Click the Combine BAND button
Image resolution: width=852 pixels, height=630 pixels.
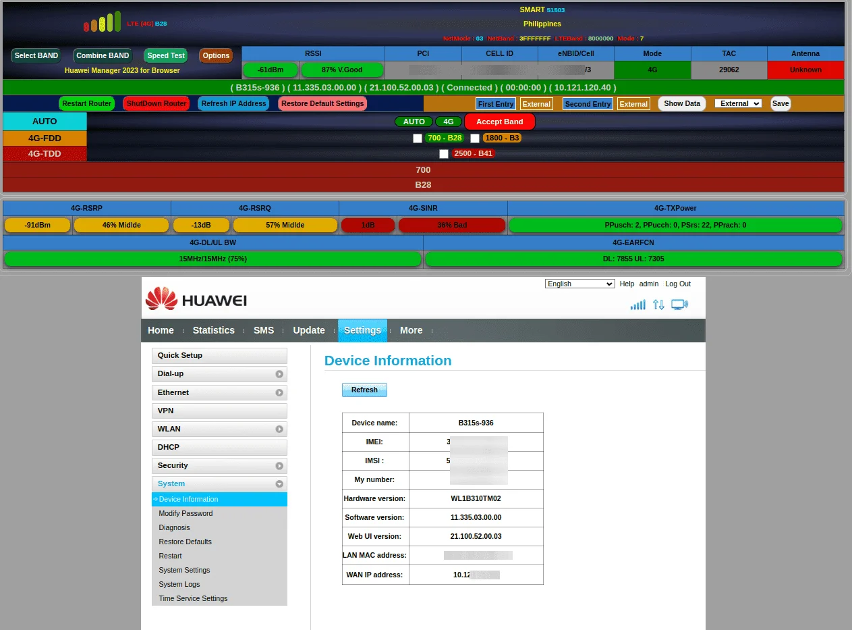point(102,55)
